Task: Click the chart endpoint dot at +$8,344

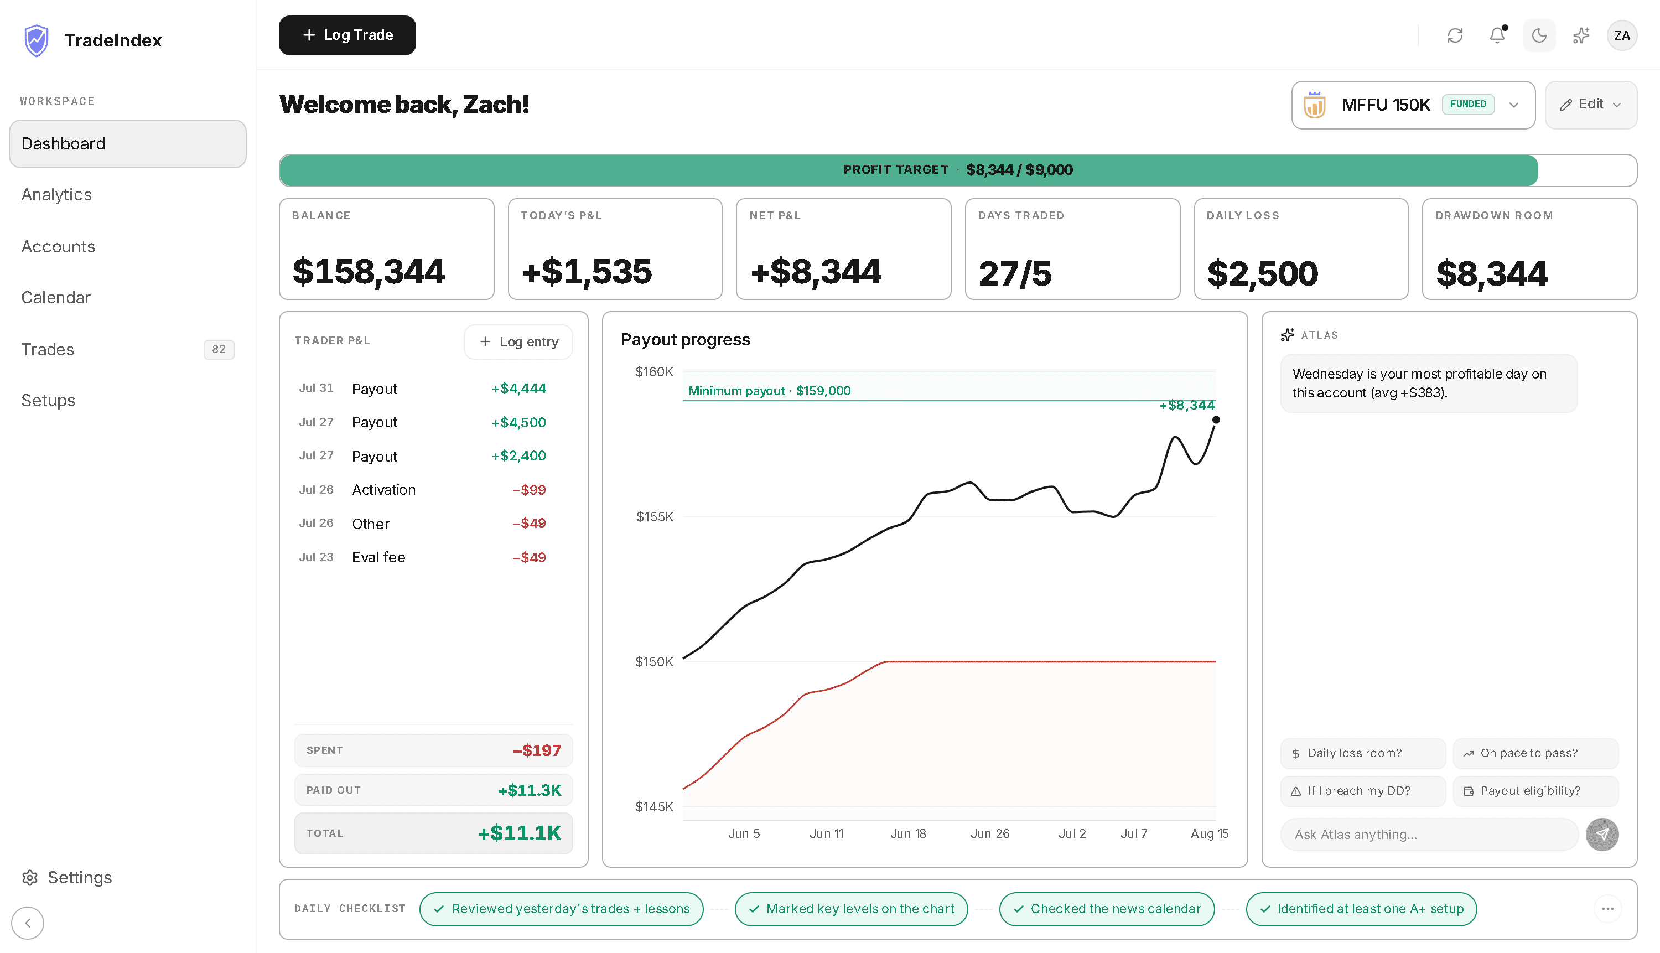Action: click(x=1216, y=420)
